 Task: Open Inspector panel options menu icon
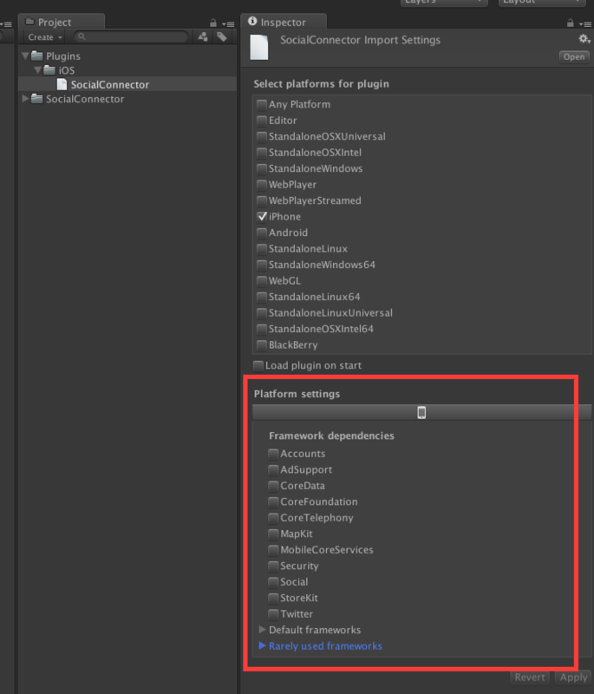[x=585, y=24]
